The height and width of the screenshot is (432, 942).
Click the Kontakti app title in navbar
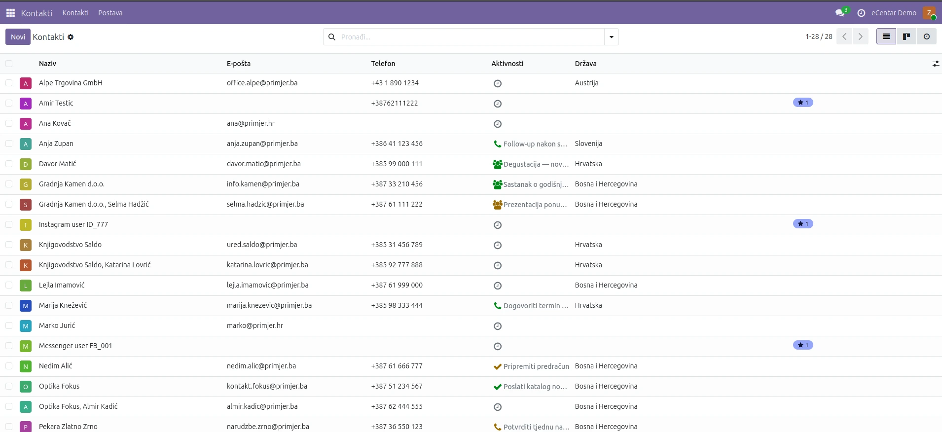pyautogui.click(x=36, y=13)
